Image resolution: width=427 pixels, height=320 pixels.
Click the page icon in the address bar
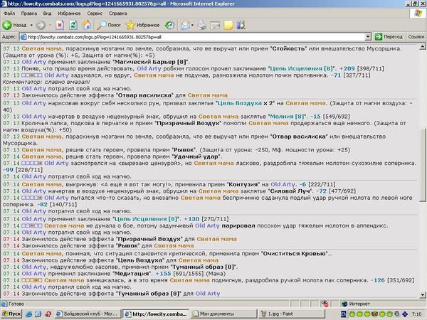[23, 37]
